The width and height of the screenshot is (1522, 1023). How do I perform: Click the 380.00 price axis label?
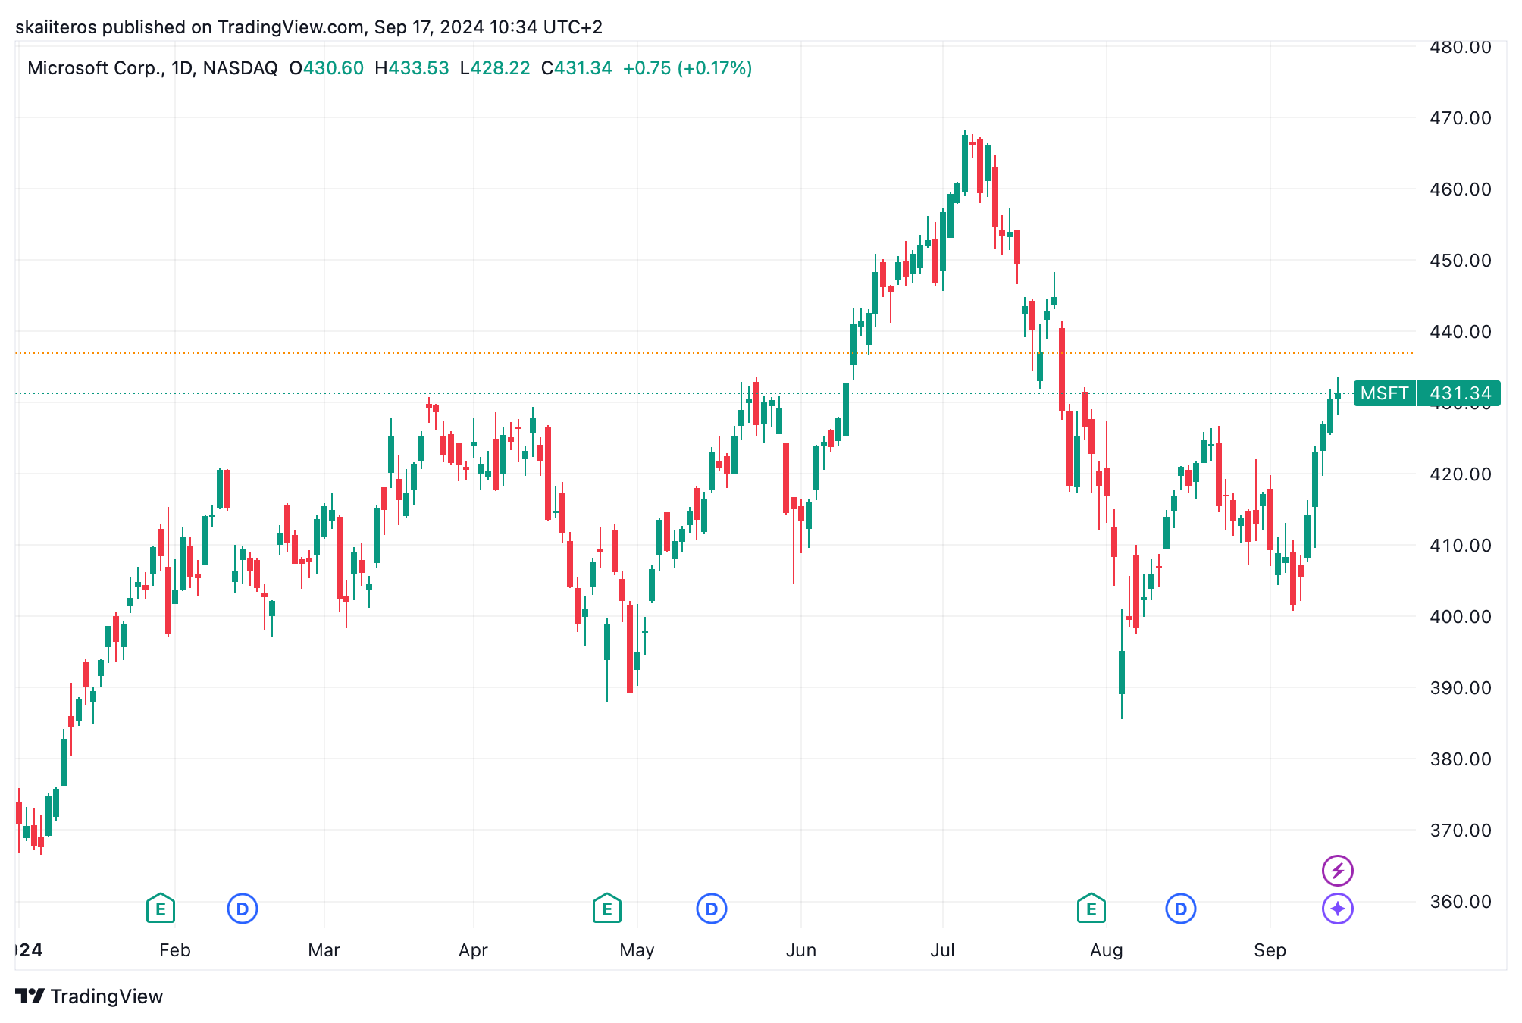pyautogui.click(x=1460, y=759)
